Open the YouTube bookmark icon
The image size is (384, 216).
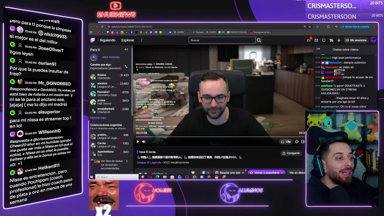tap(98, 32)
